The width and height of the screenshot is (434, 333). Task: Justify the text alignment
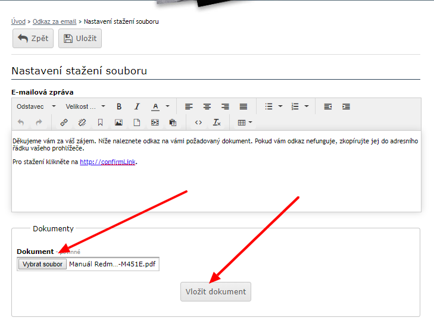point(243,106)
